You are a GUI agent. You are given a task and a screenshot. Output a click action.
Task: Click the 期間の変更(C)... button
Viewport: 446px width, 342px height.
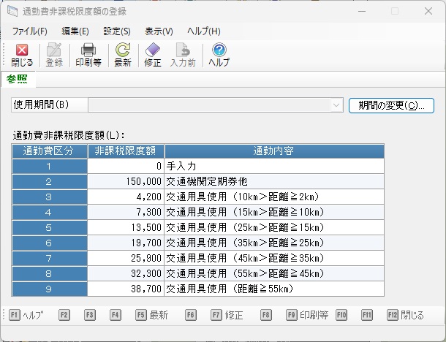coord(391,105)
